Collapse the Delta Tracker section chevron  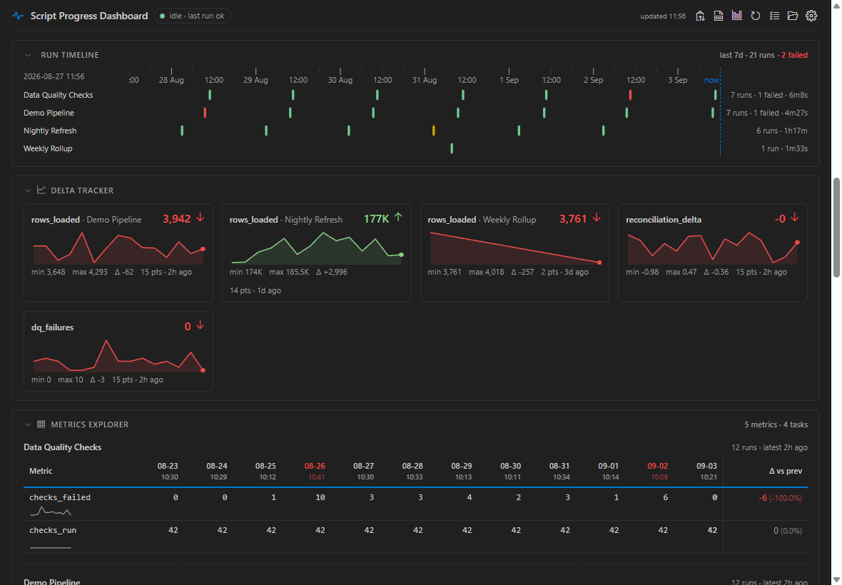click(x=28, y=190)
